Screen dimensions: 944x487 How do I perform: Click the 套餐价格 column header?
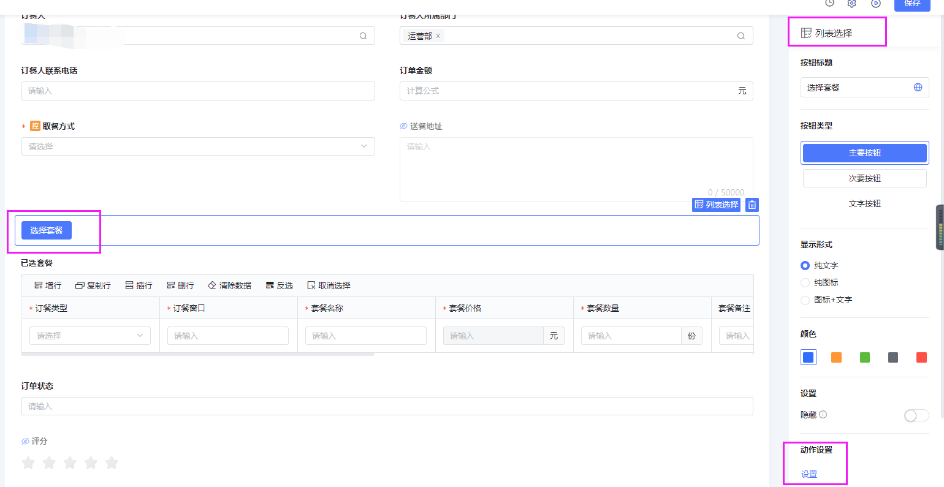click(504, 308)
